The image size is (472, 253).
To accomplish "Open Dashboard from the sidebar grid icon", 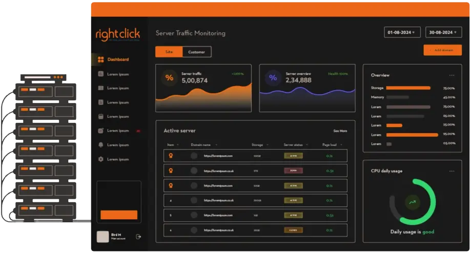I will pos(101,59).
